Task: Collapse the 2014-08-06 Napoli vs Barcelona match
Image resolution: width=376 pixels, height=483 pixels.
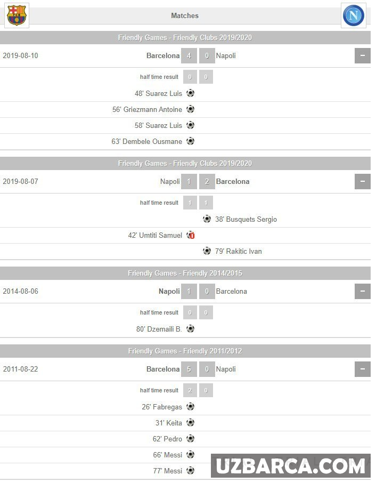Action: [362, 291]
